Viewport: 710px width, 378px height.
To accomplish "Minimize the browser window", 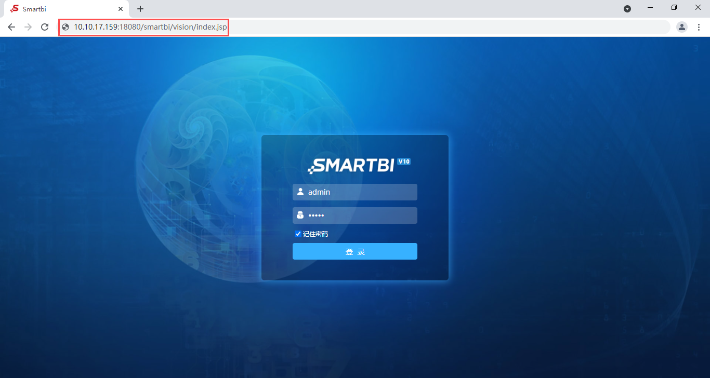I will point(650,8).
